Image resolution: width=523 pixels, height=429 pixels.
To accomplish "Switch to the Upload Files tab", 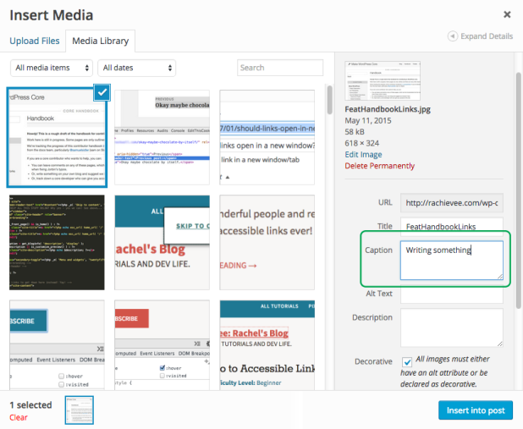I will pyautogui.click(x=35, y=41).
